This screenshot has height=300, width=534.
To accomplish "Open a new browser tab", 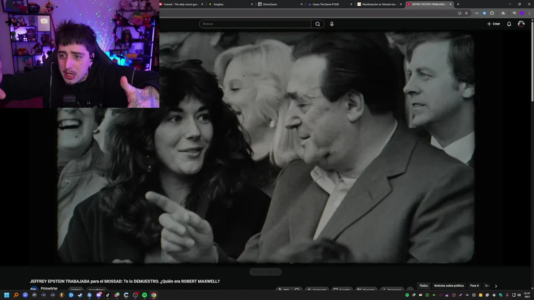I will coord(458,4).
